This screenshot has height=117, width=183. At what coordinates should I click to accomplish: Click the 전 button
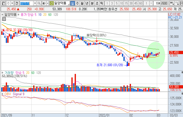click(x=17, y=3)
